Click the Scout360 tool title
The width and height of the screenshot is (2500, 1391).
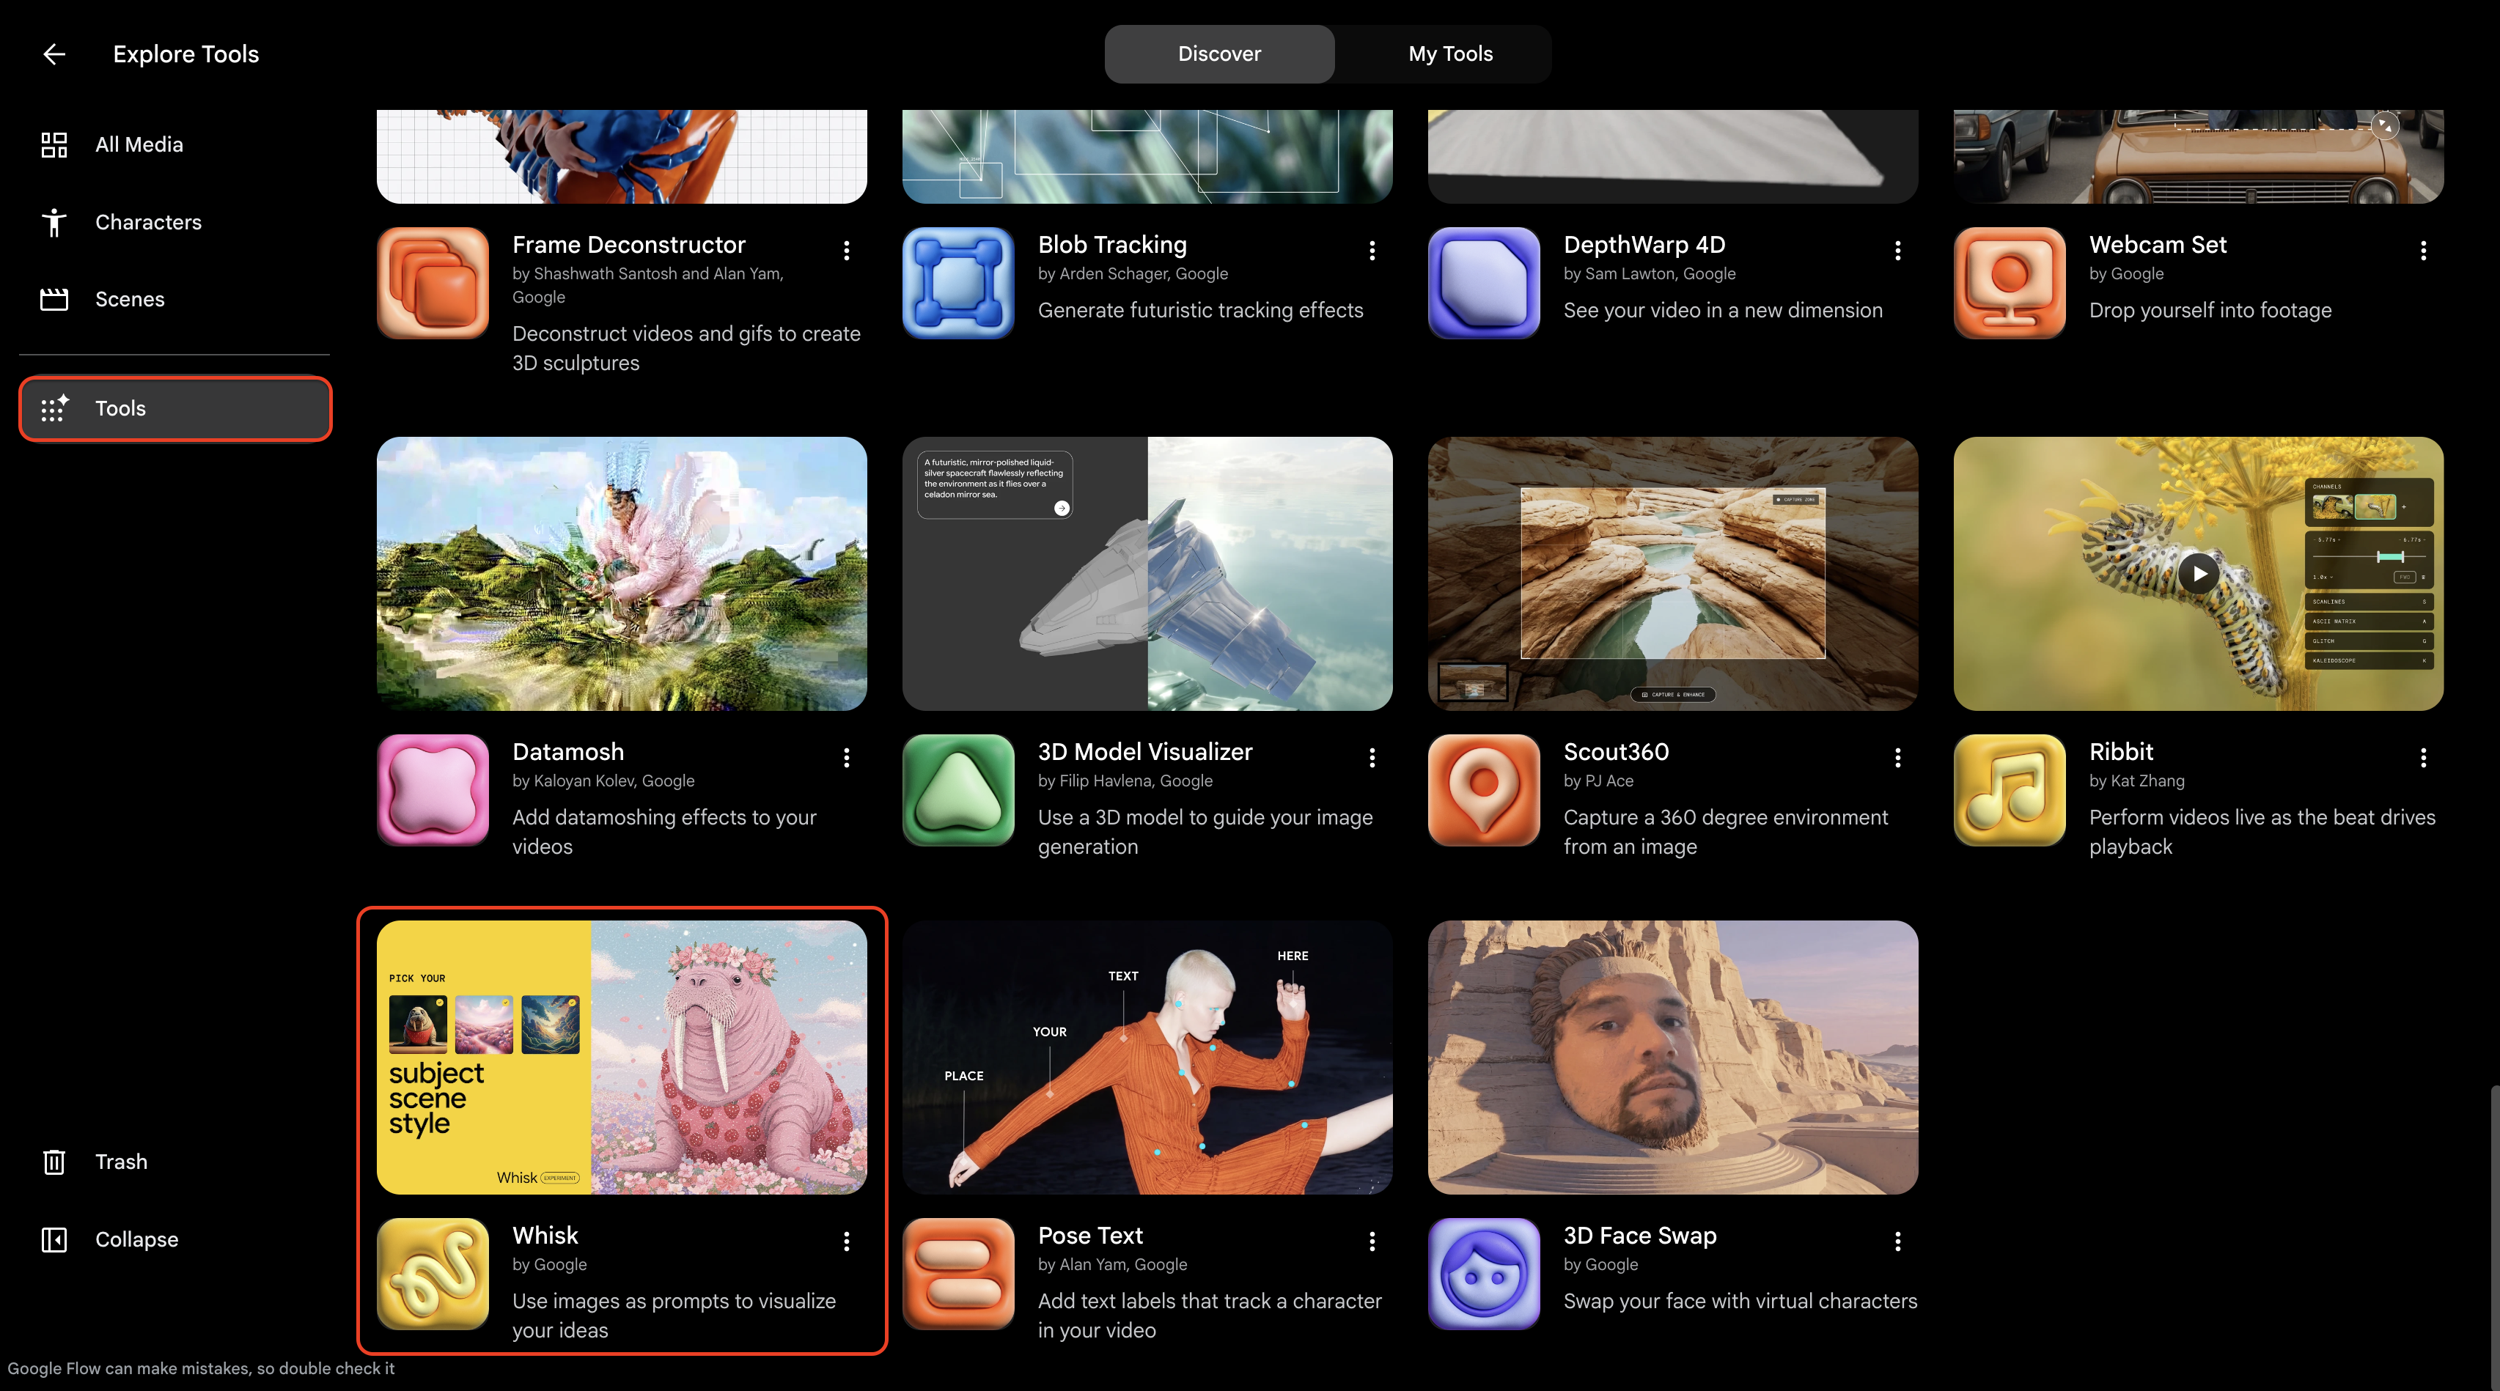point(1616,752)
